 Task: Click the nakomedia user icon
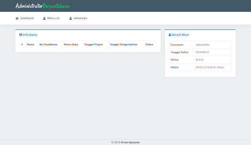71,18
